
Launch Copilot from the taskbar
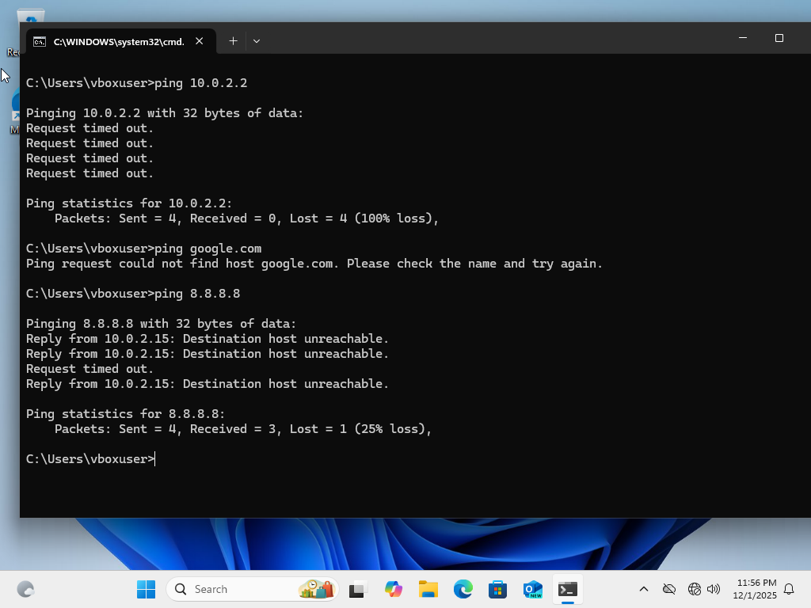tap(394, 589)
